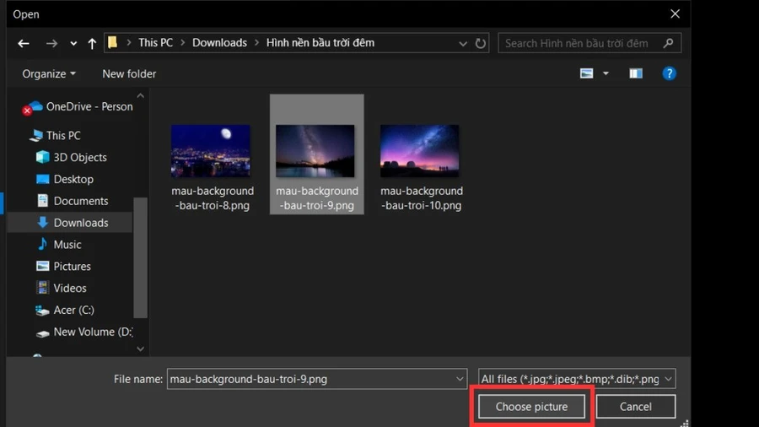The height and width of the screenshot is (427, 759).
Task: Click the Pictures folder icon
Action: pyautogui.click(x=43, y=266)
